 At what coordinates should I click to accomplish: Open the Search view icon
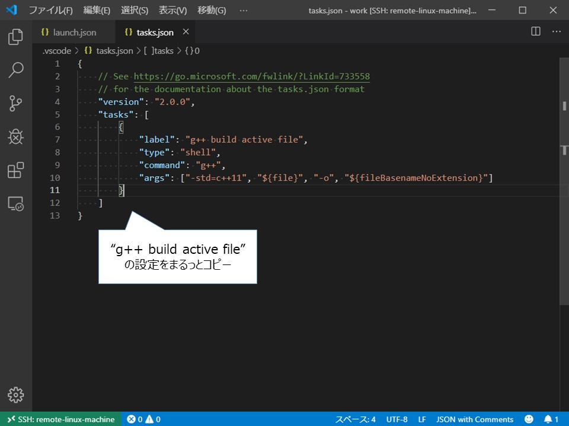click(15, 70)
